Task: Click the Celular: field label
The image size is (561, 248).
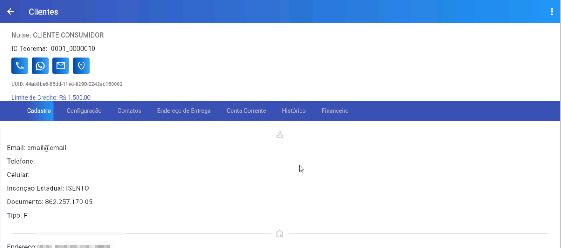Action: pyautogui.click(x=18, y=175)
